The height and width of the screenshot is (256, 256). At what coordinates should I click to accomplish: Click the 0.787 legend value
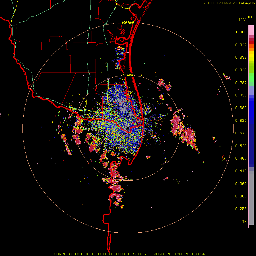241,82
